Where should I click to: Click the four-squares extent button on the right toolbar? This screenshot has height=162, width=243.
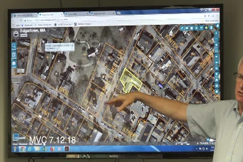[x=216, y=51]
